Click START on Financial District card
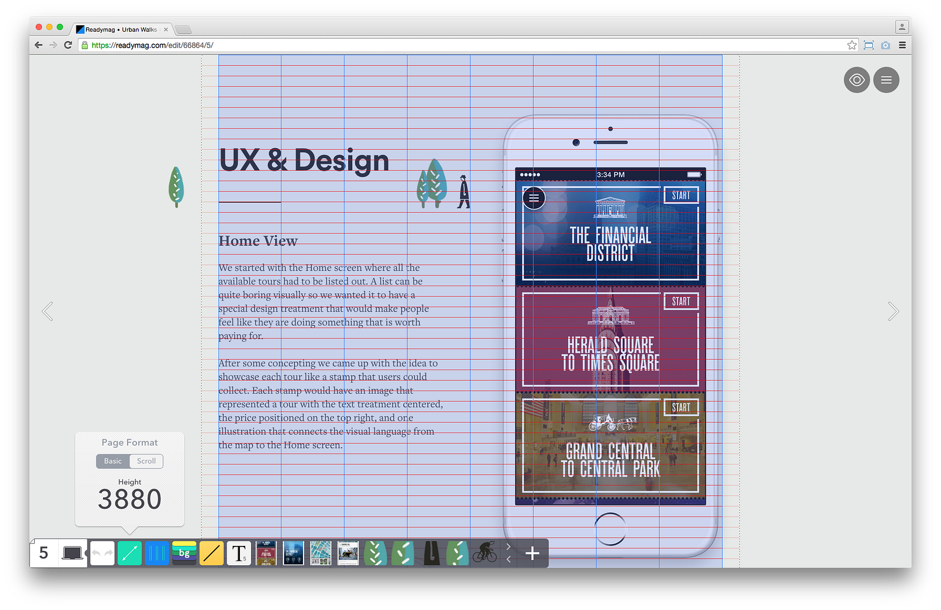The width and height of the screenshot is (941, 610). tap(681, 196)
